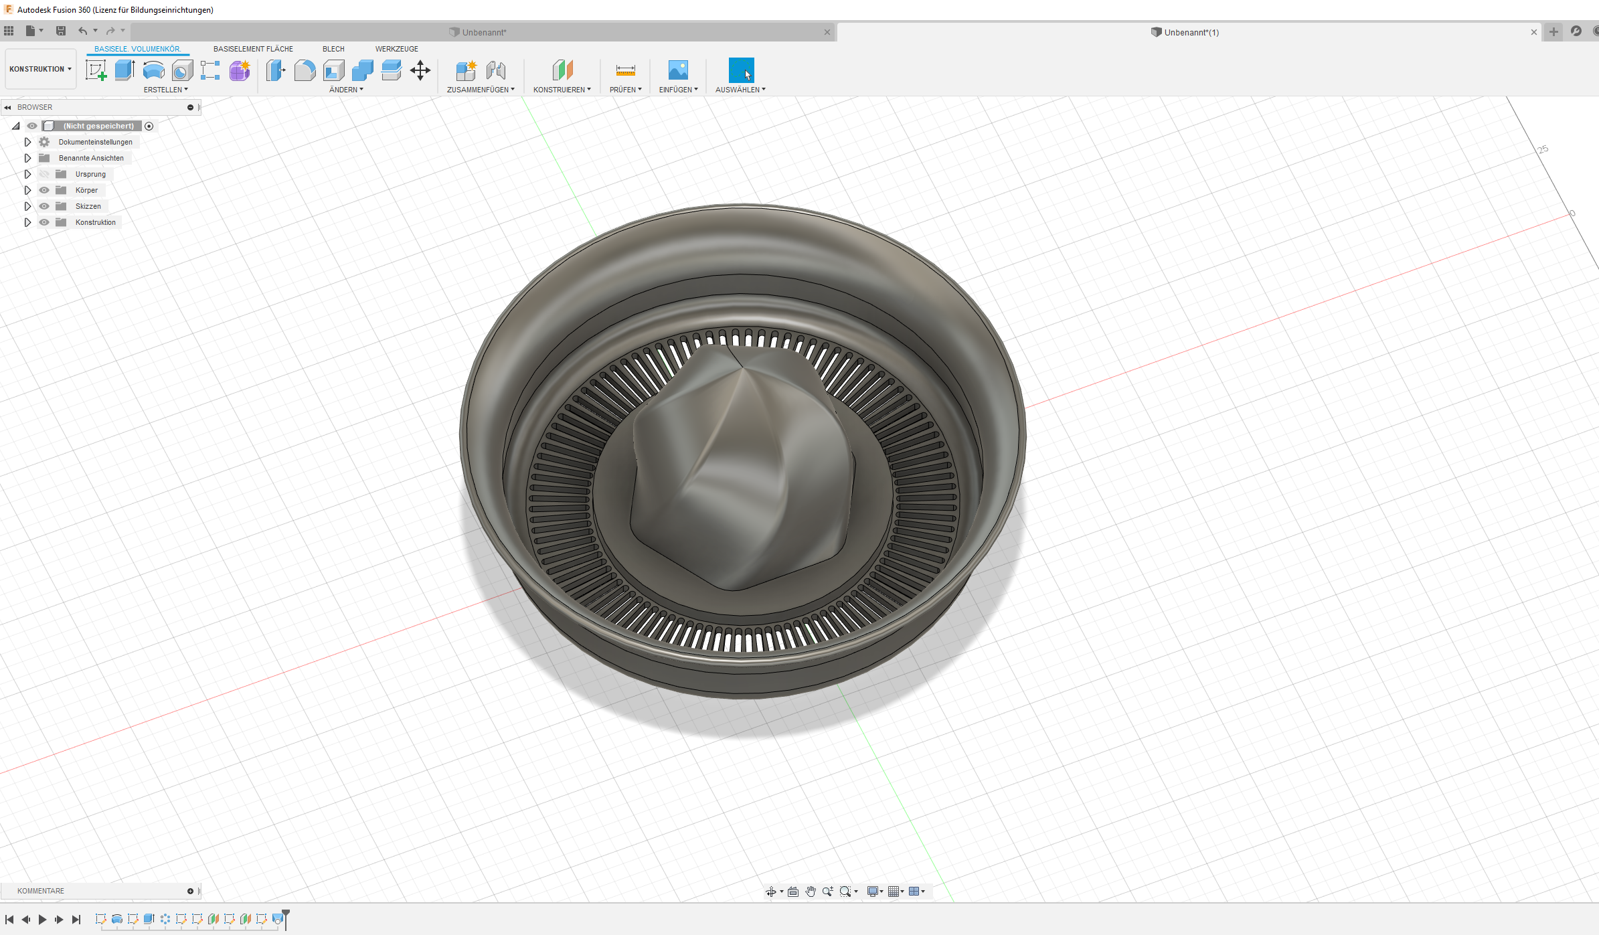This screenshot has width=1599, height=935.
Task: Select the Fillet tool icon
Action: (305, 70)
